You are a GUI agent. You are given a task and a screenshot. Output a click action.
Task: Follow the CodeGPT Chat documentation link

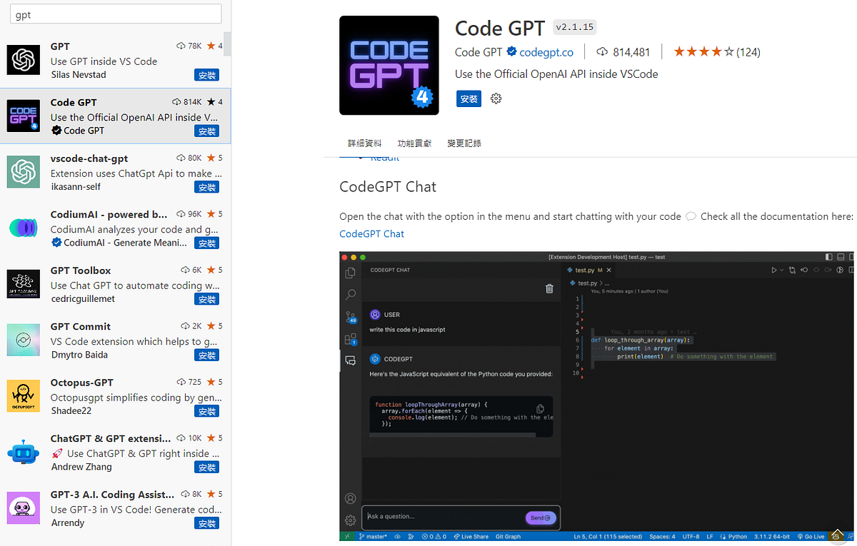371,233
